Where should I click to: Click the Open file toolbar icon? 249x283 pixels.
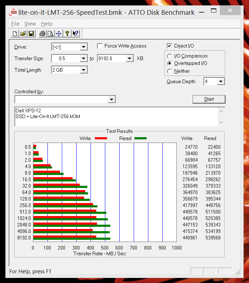point(23,33)
